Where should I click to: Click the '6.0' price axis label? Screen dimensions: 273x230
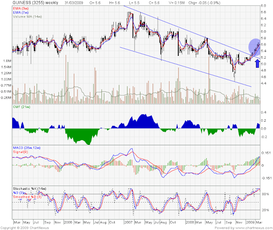click(264, 31)
